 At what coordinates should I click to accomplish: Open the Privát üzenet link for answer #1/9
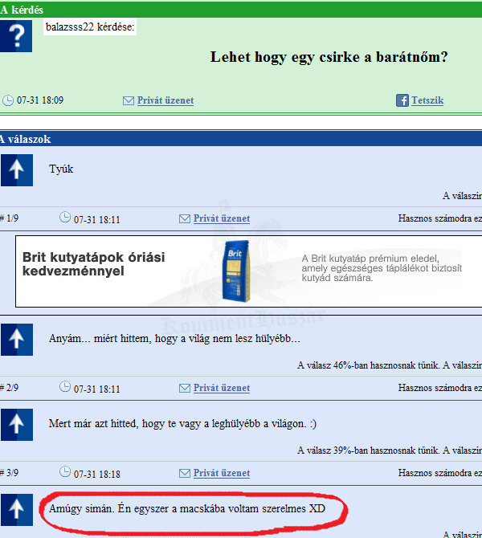click(x=221, y=218)
